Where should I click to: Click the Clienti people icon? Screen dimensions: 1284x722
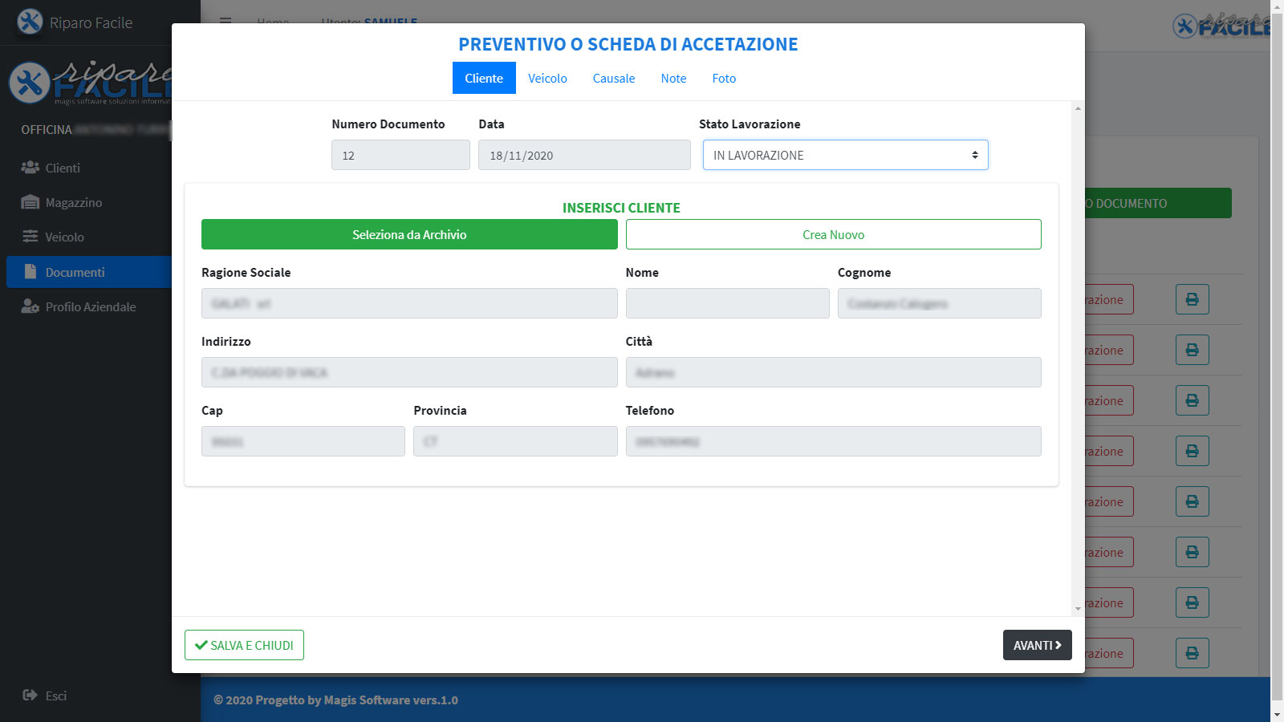point(30,168)
